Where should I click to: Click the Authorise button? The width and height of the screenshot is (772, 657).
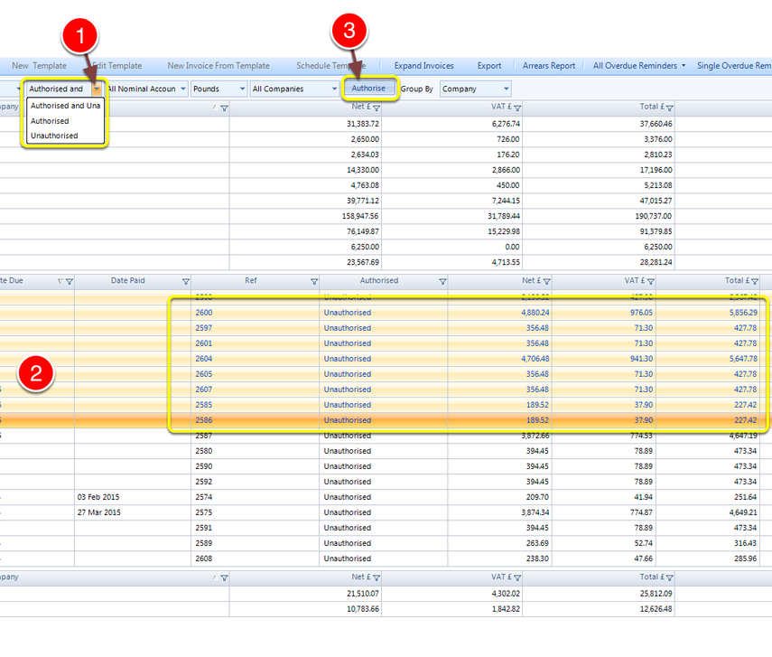(368, 89)
